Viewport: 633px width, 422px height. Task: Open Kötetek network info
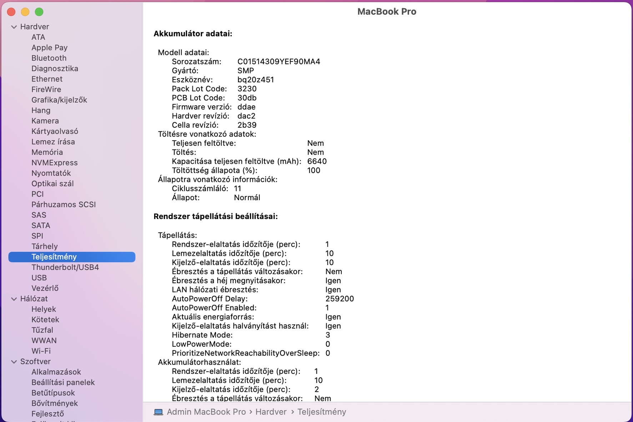45,320
